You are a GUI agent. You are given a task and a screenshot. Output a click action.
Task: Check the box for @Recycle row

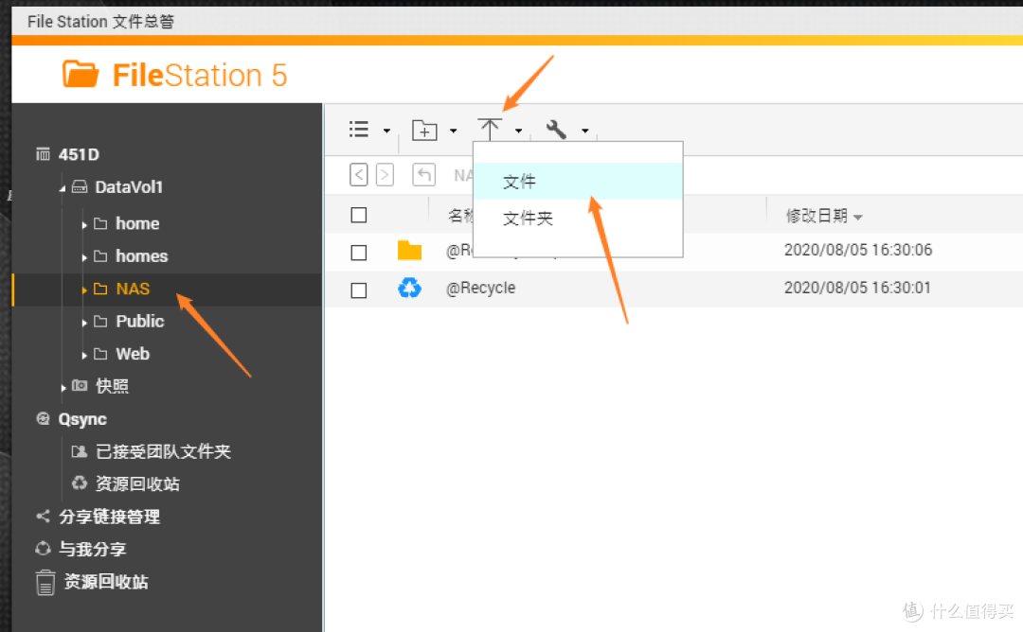(x=359, y=290)
